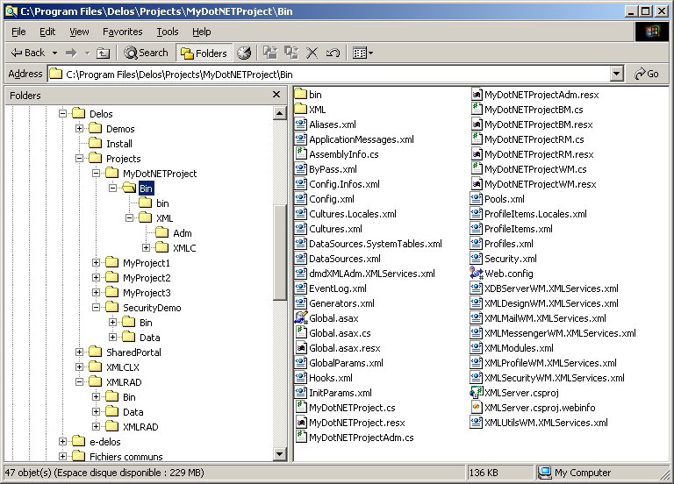This screenshot has height=484, width=674.
Task: Toggle the Folders pane button
Action: (204, 53)
